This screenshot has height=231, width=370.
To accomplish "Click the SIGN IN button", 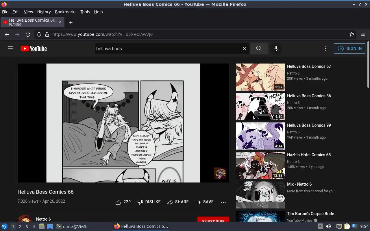I will 349,49.
